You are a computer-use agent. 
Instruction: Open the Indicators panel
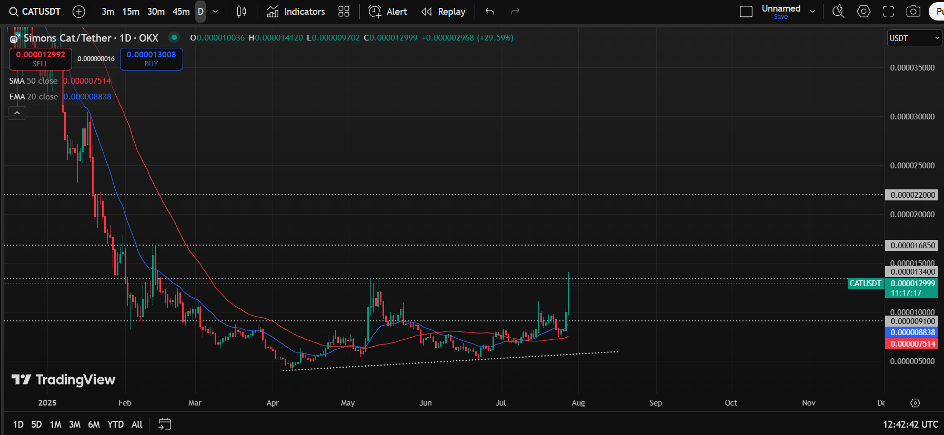[296, 12]
